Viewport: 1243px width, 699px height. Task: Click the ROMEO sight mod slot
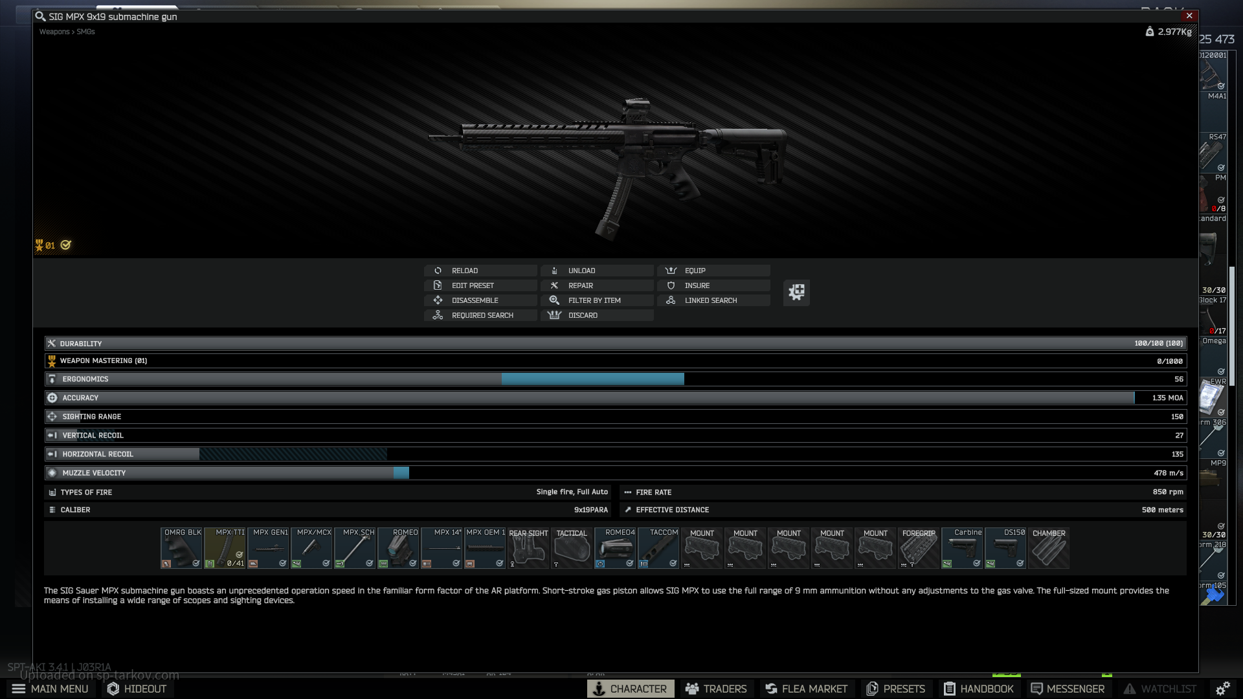click(399, 548)
